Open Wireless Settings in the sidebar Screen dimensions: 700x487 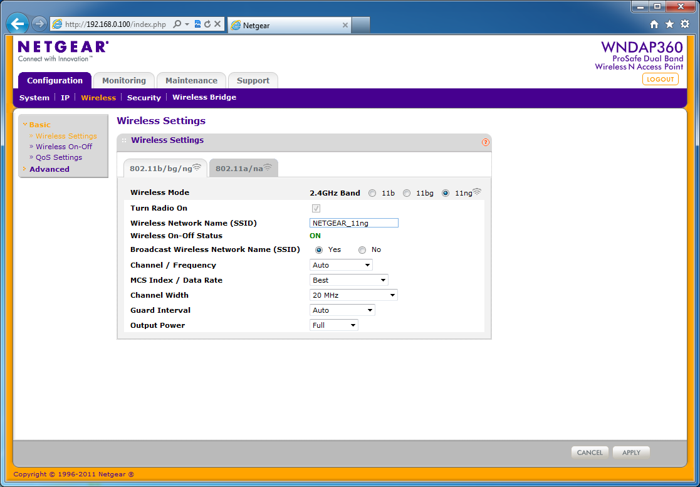click(x=66, y=136)
